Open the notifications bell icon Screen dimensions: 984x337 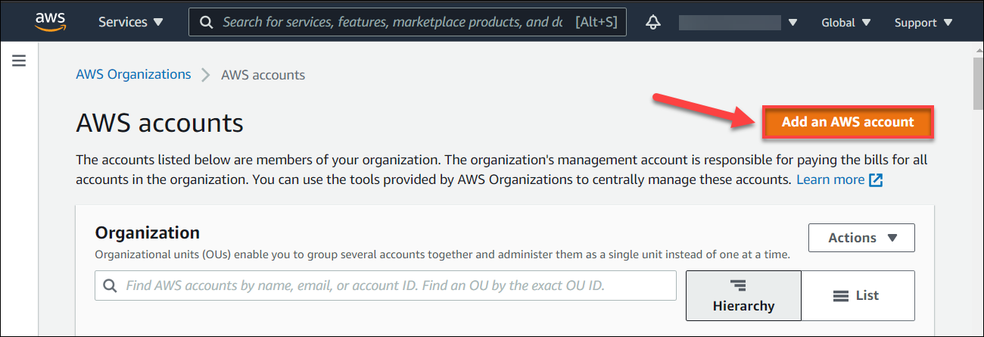pos(653,23)
